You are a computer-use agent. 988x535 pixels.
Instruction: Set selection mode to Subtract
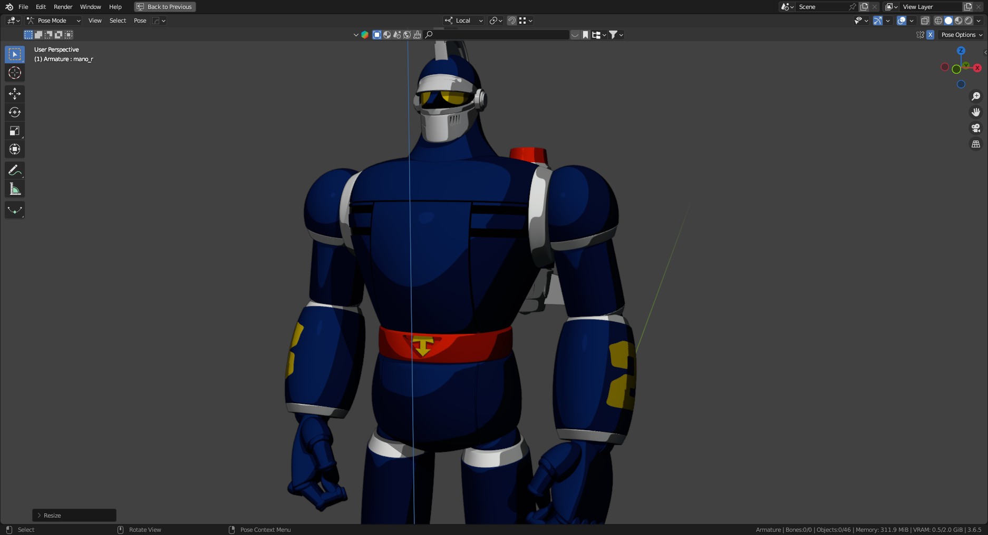tap(49, 35)
